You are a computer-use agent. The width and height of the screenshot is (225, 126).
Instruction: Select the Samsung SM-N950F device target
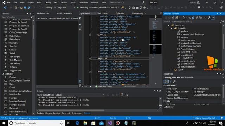(x=98, y=8)
